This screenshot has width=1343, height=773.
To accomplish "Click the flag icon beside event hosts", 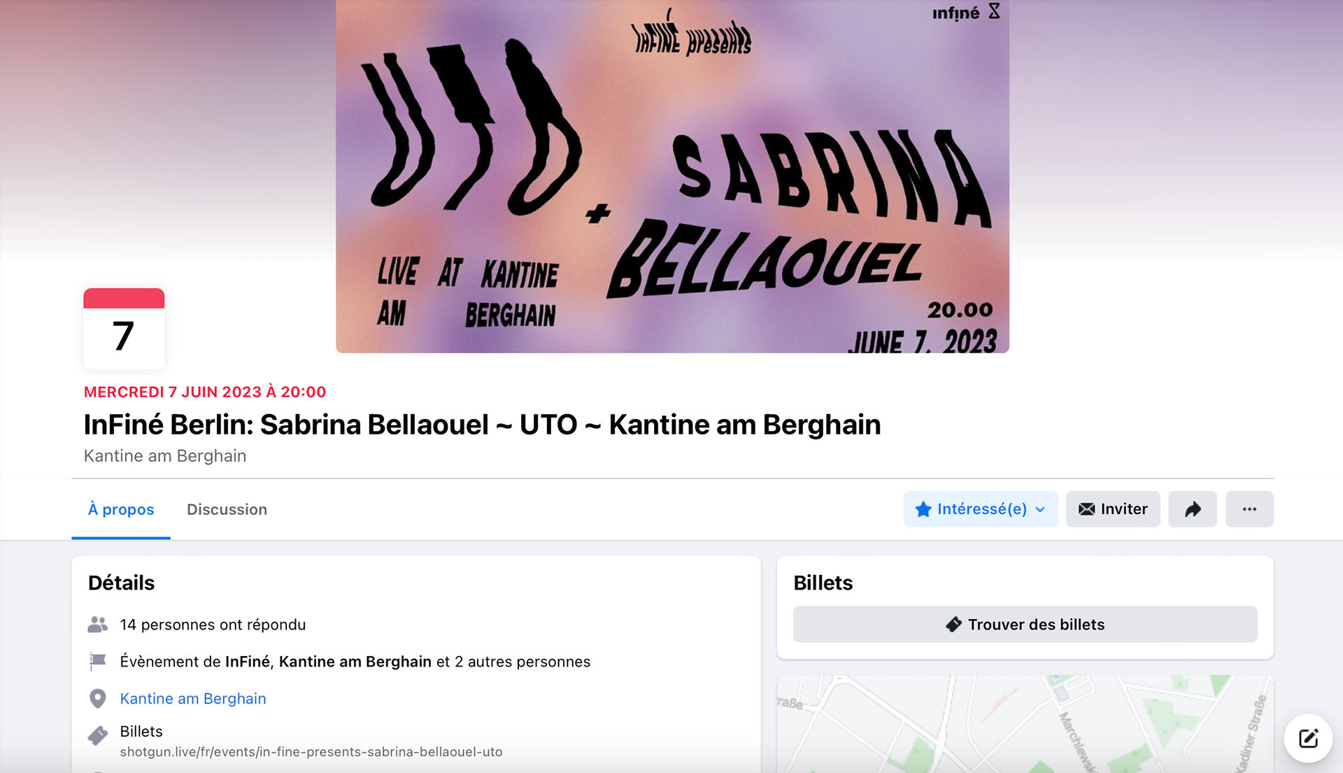I will click(98, 661).
